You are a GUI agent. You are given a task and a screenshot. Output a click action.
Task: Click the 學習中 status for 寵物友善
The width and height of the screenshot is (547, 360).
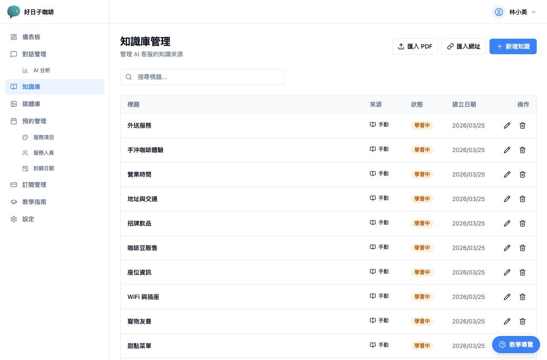pos(422,321)
